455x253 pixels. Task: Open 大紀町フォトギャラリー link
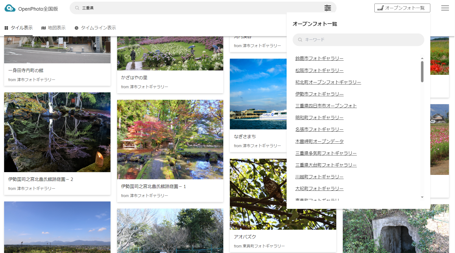319,189
